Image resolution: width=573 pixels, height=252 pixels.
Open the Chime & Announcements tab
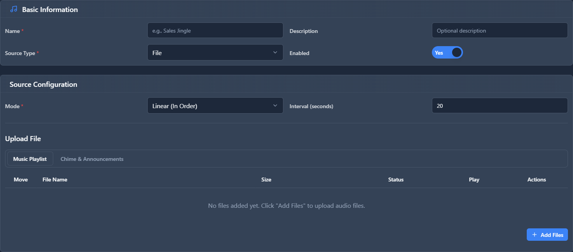tap(92, 159)
